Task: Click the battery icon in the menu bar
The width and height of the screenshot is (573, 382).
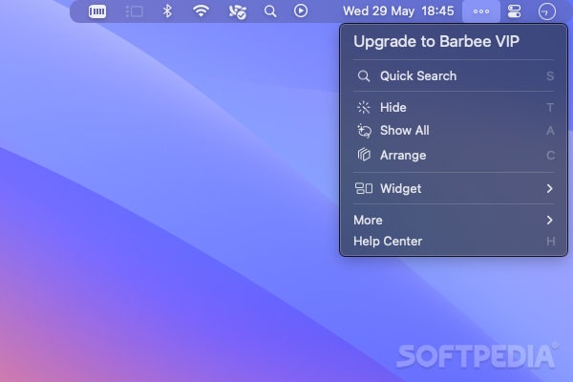Action: tap(97, 11)
